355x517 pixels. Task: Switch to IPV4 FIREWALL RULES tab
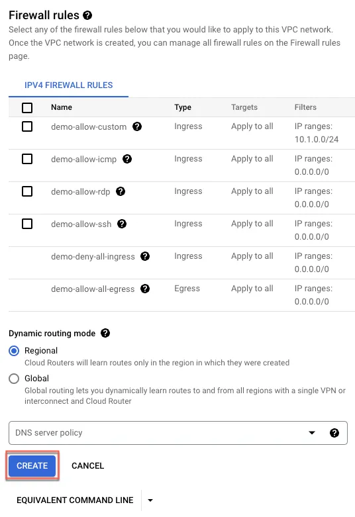click(69, 85)
